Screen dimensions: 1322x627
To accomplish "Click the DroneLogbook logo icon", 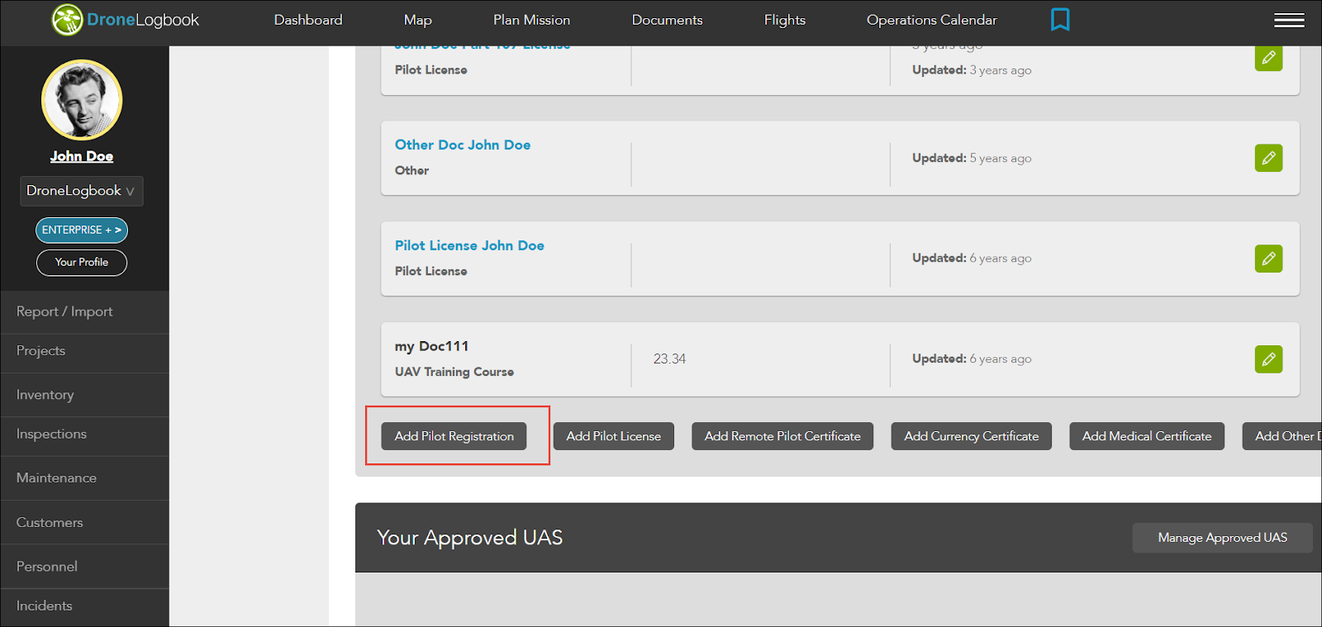I will (x=67, y=20).
